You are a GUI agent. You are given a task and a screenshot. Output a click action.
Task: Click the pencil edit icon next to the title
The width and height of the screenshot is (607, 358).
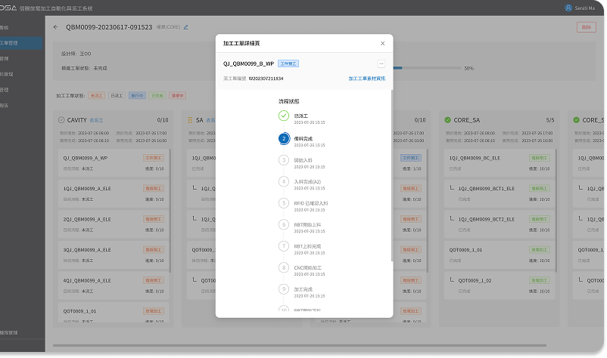[x=186, y=27]
